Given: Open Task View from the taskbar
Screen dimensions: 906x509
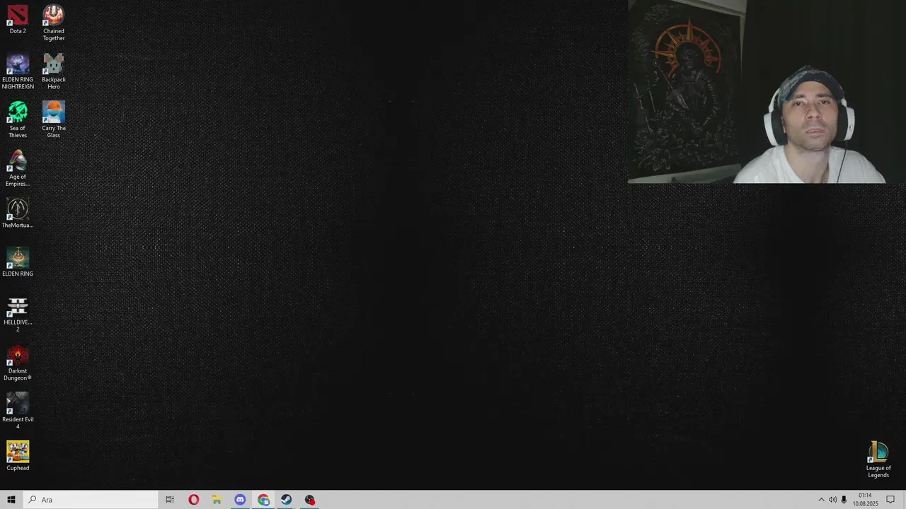Looking at the screenshot, I should (170, 500).
